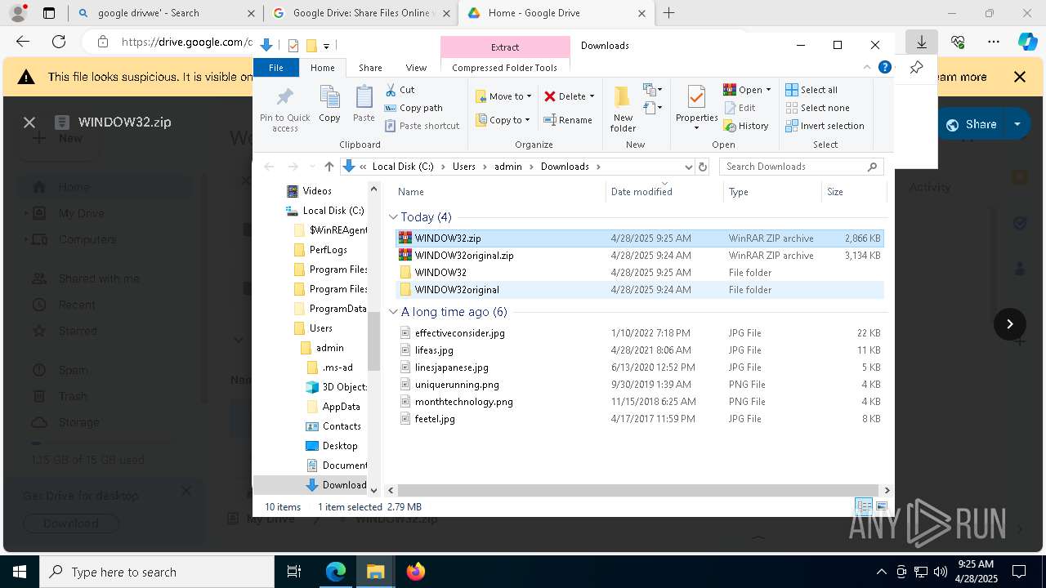Image resolution: width=1046 pixels, height=588 pixels.
Task: Switch to Google Drive: Share Files browser tab
Action: (360, 13)
